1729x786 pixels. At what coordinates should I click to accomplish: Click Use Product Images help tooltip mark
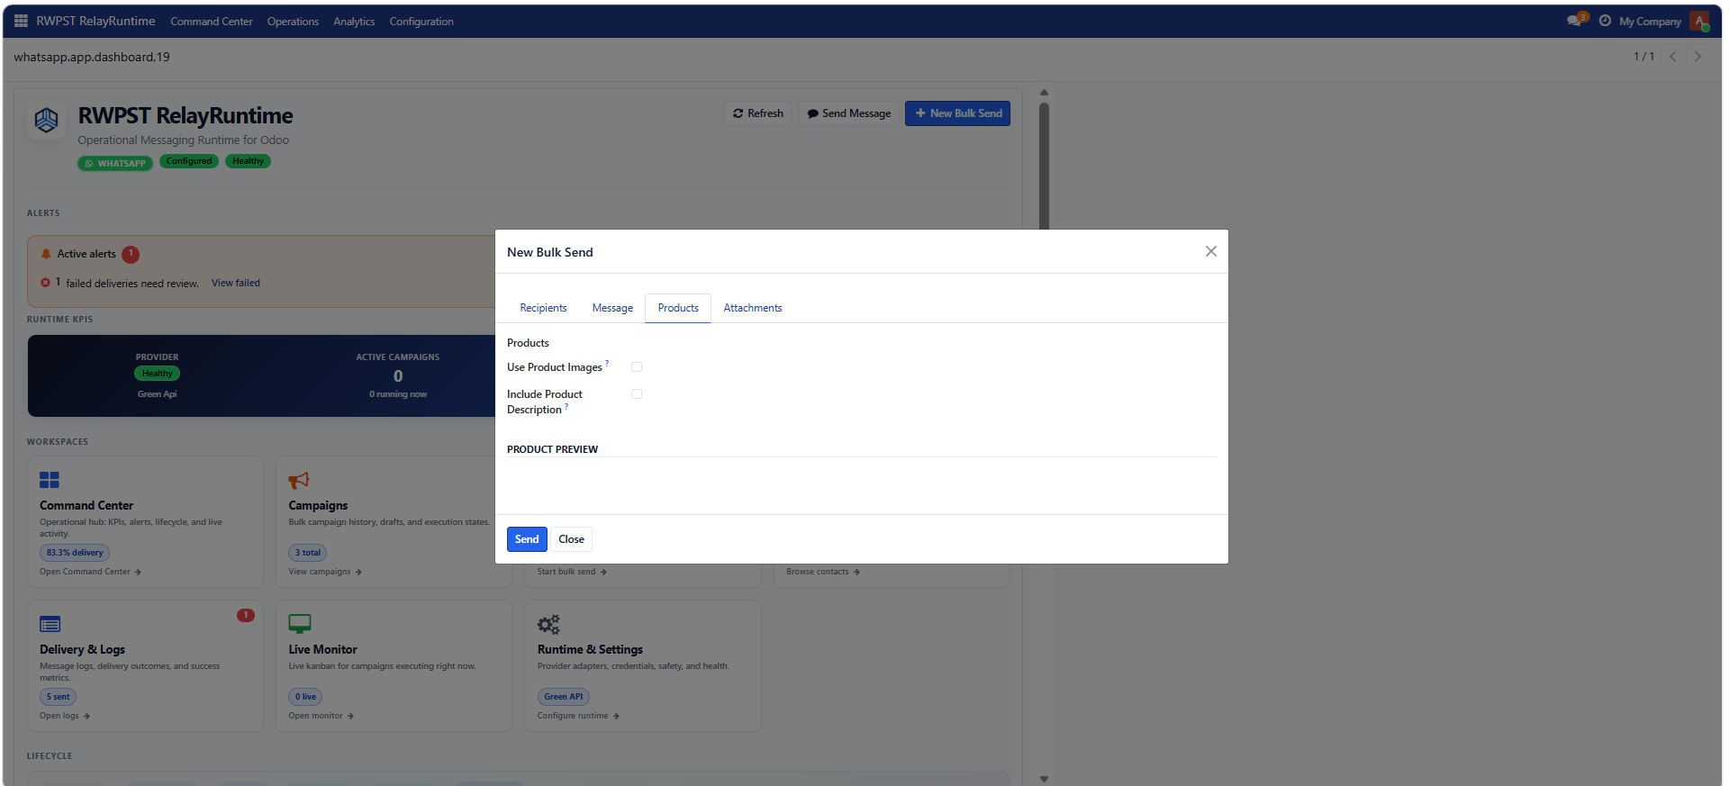[607, 363]
